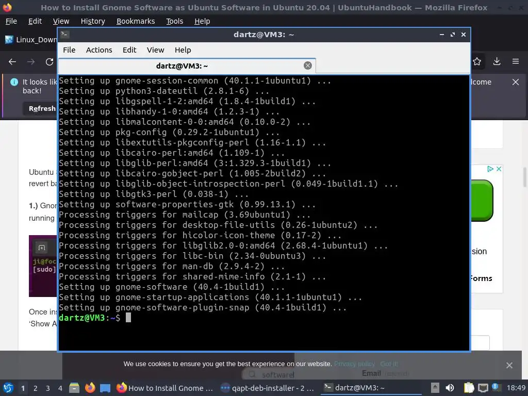Screen dimensions: 528x396
Task: Open the Lubuntu application menu icon
Action: coord(8,388)
